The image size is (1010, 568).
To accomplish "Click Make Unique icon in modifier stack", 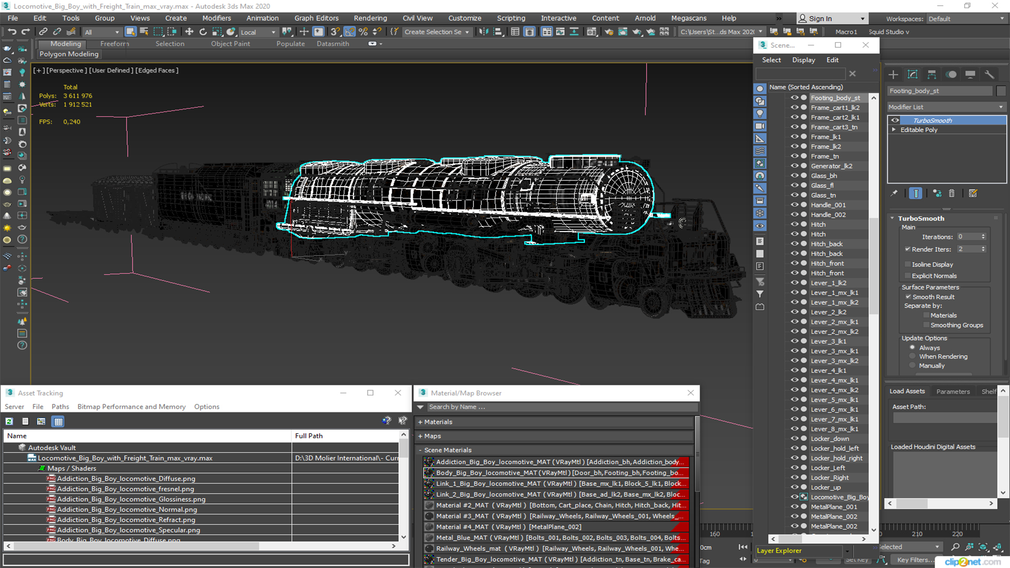I will [x=937, y=194].
